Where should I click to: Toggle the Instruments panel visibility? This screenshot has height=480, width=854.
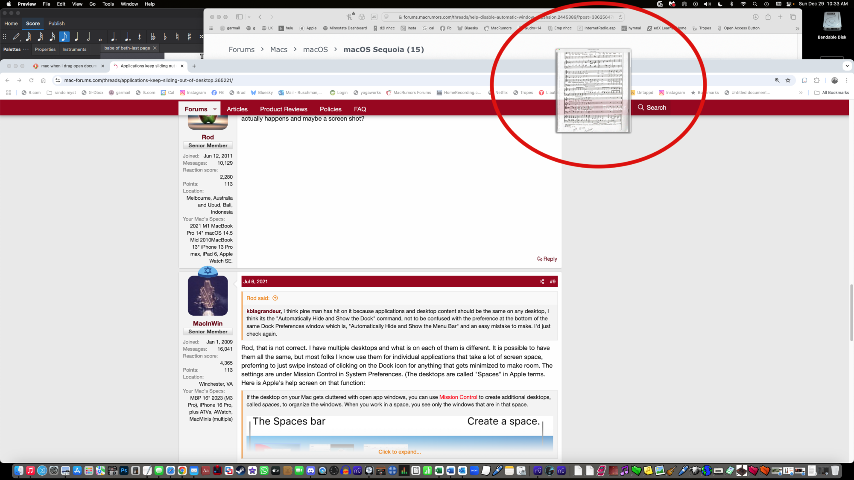(x=74, y=49)
